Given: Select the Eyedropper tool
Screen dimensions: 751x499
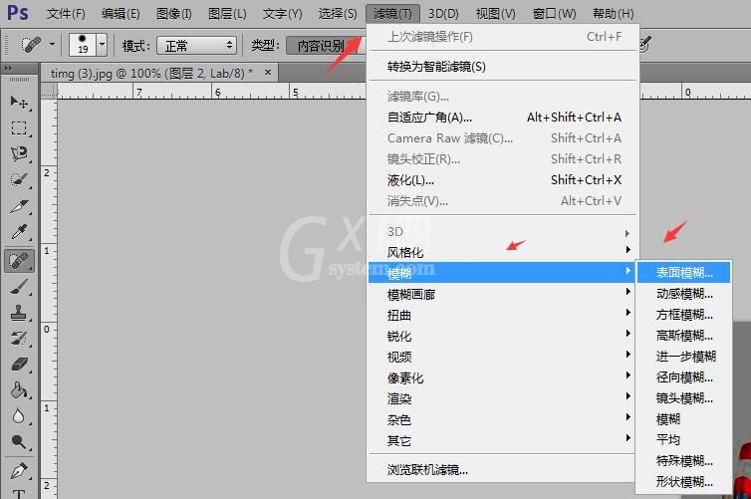Looking at the screenshot, I should pyautogui.click(x=19, y=233).
